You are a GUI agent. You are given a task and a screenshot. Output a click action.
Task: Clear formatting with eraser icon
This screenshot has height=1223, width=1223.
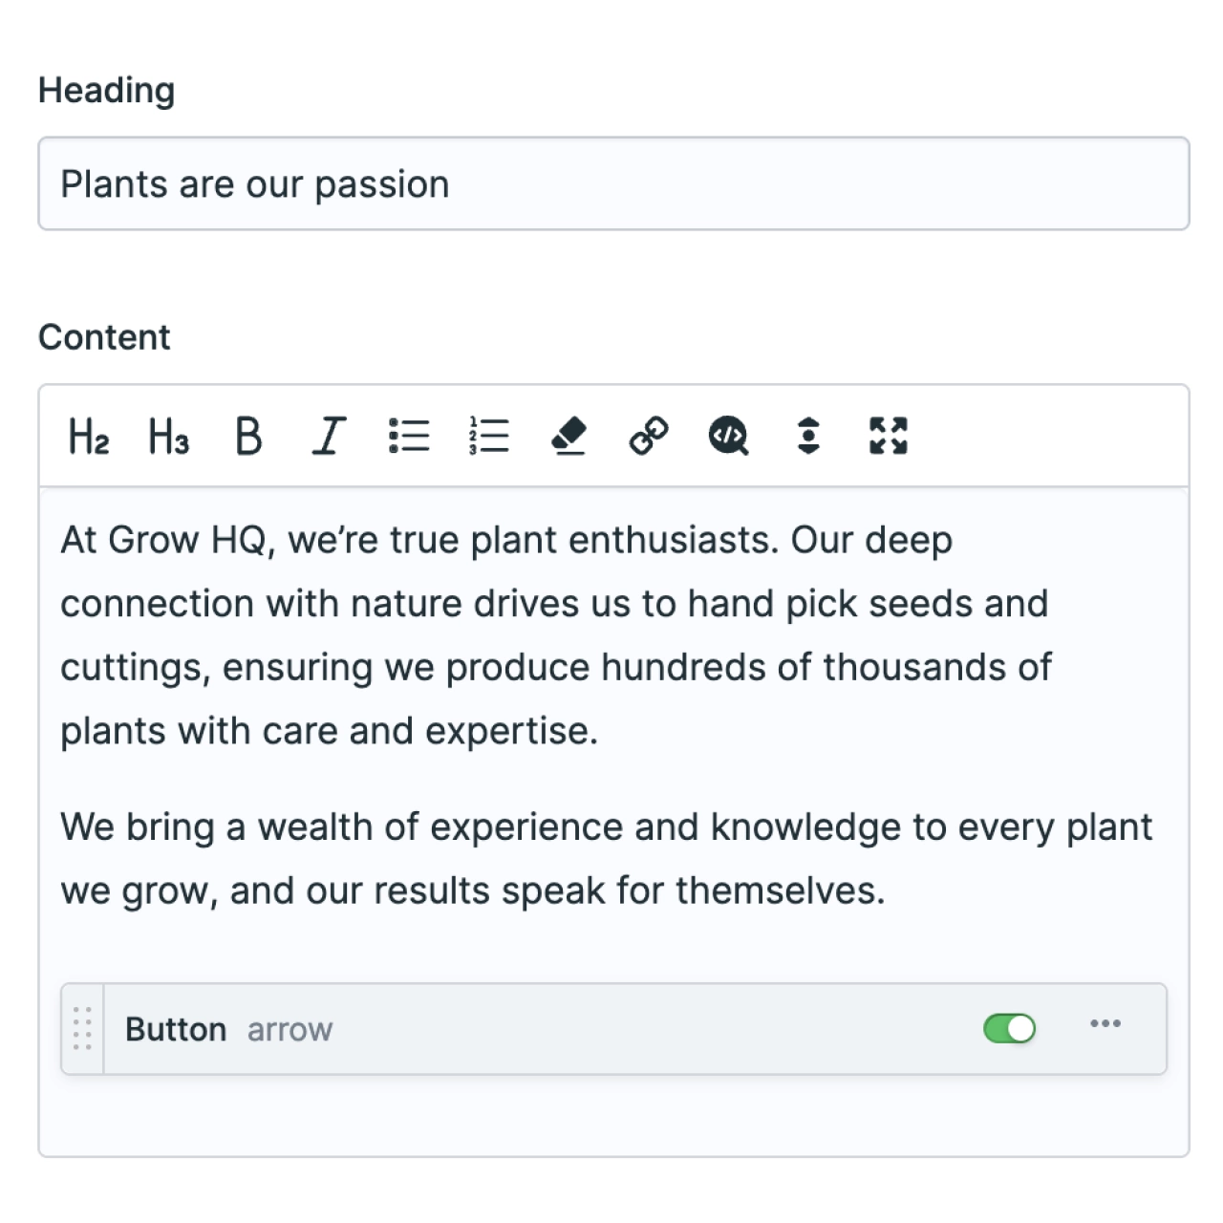pos(569,437)
